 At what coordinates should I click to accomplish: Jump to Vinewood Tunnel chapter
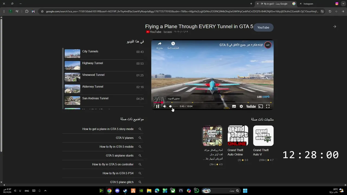[x=104, y=77]
